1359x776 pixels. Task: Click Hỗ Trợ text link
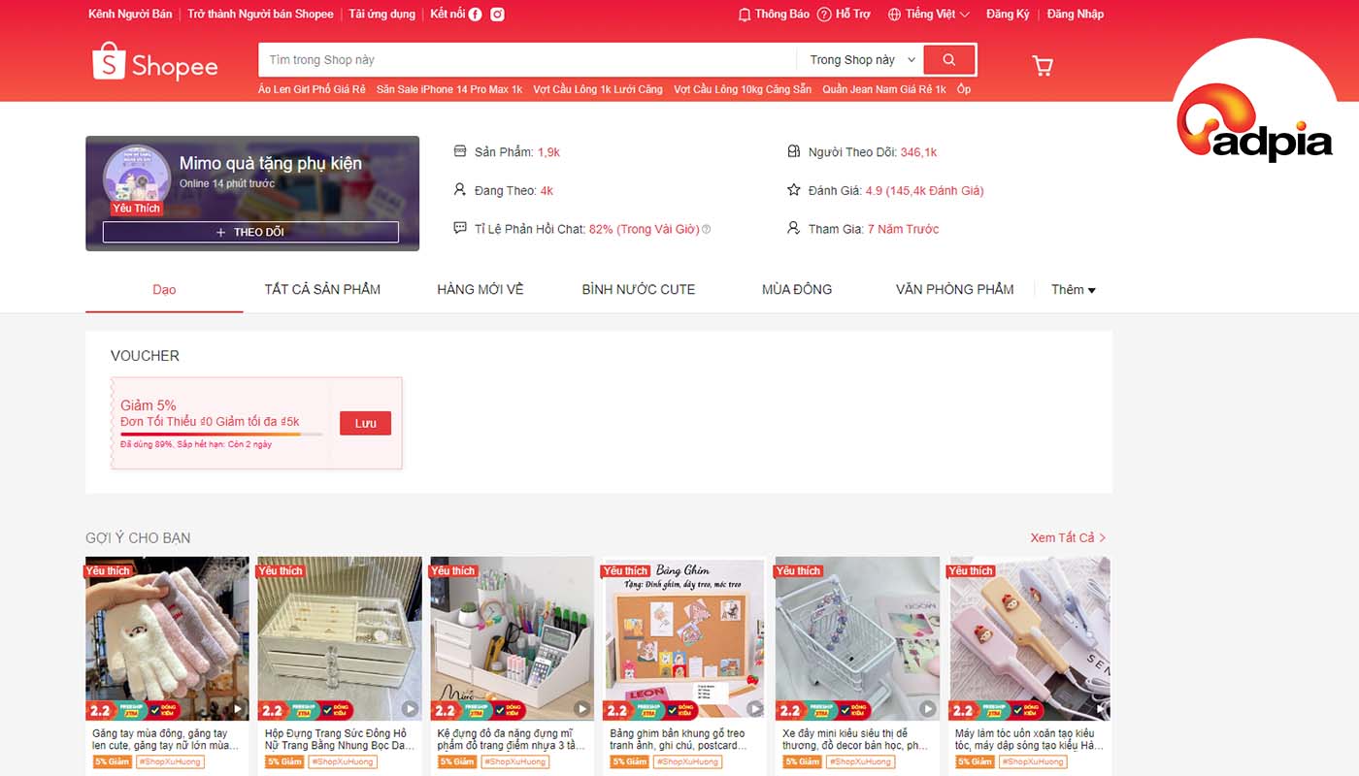pyautogui.click(x=853, y=15)
